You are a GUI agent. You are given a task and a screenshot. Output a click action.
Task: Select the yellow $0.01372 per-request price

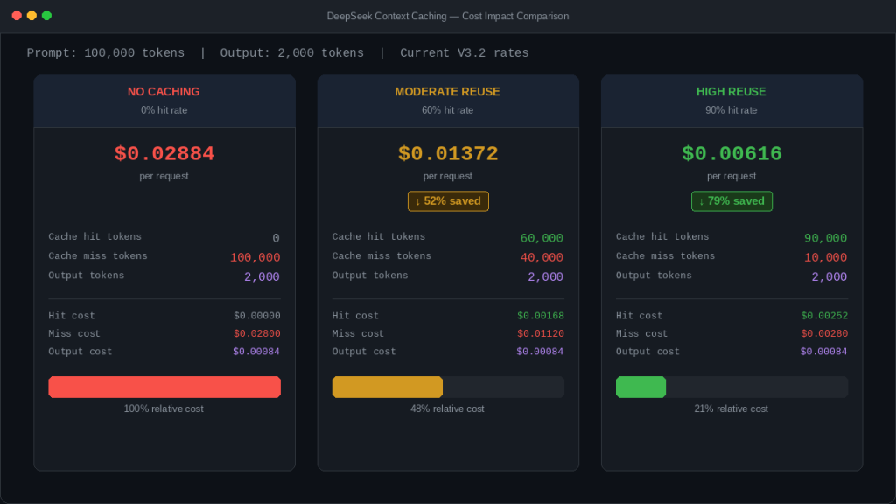(x=447, y=153)
